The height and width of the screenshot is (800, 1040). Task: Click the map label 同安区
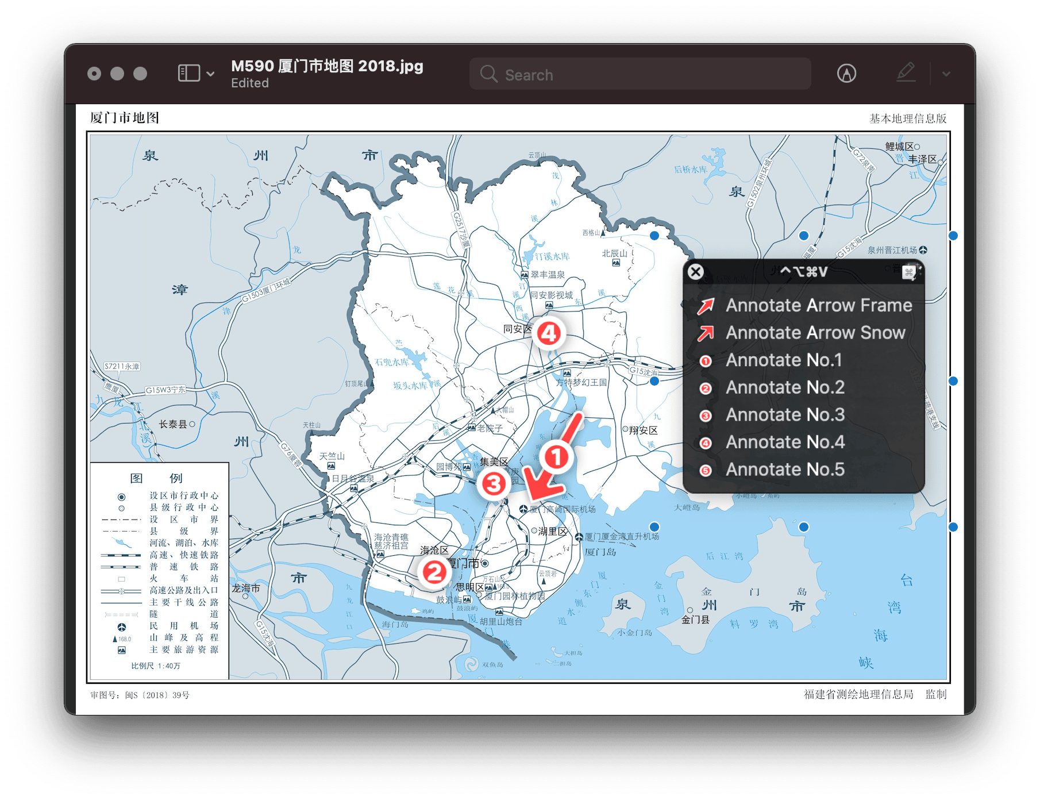coord(517,329)
